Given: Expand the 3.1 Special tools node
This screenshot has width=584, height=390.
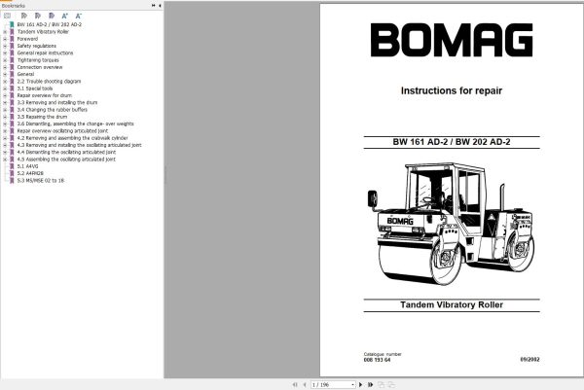Looking at the screenshot, I should click(5, 89).
